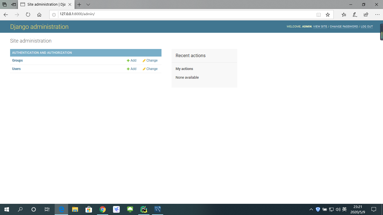
Task: Open Windows taskbar search
Action: 20,209
